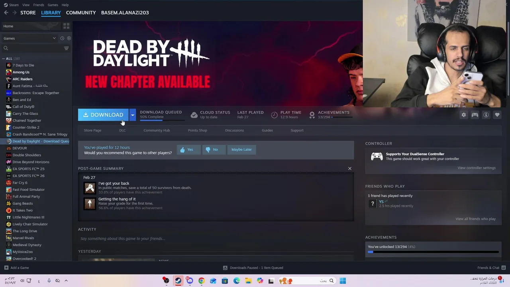Click View all friends who play

tap(476, 219)
